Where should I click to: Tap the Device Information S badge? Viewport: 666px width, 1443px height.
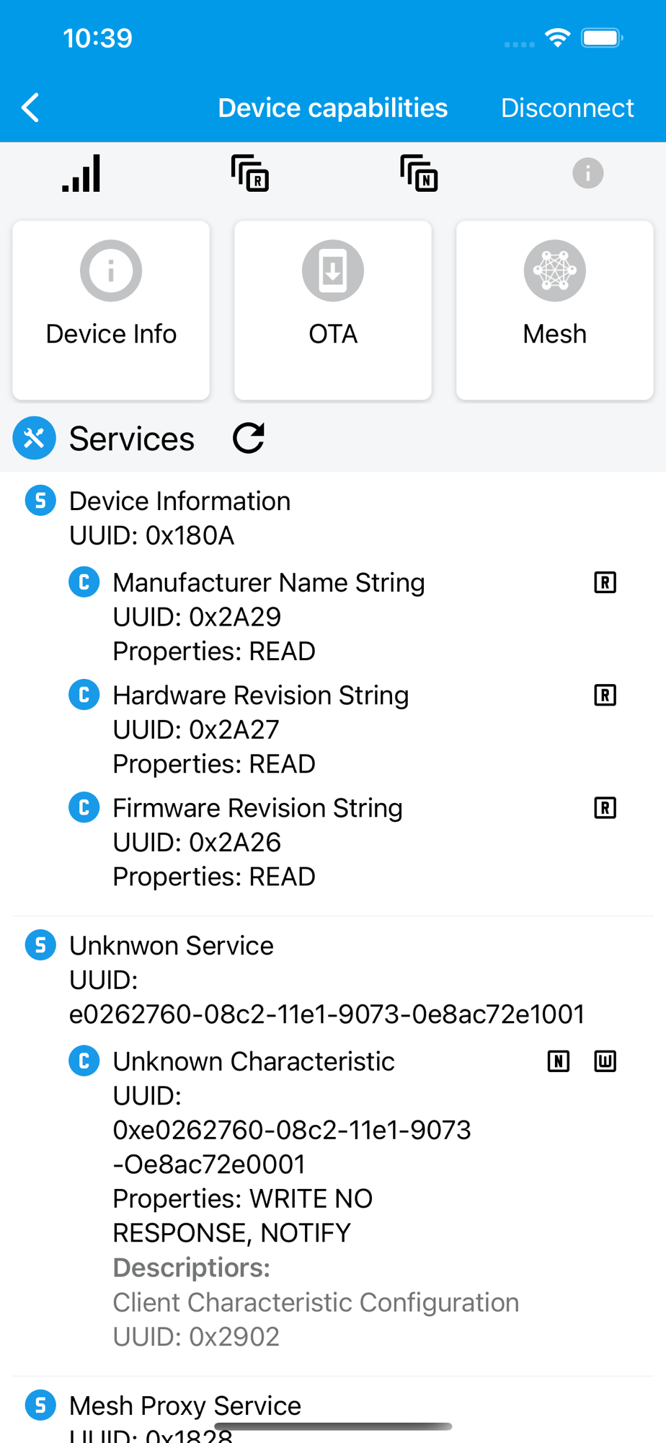click(x=40, y=501)
